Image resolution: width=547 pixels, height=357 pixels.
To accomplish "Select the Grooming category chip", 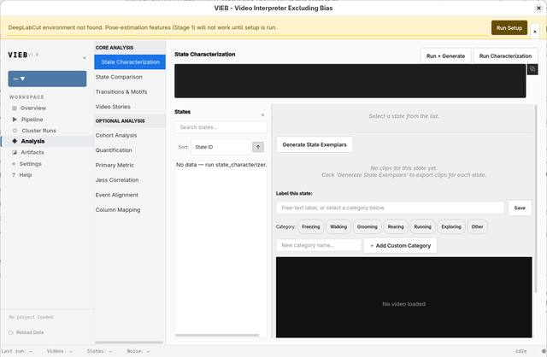I will click(367, 226).
